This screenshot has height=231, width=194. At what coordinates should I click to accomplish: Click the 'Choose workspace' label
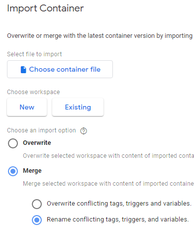33,92
